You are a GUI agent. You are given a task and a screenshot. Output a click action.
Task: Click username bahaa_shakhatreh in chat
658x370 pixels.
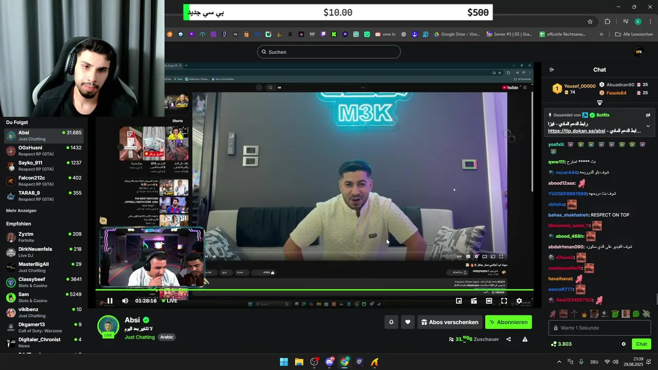569,215
